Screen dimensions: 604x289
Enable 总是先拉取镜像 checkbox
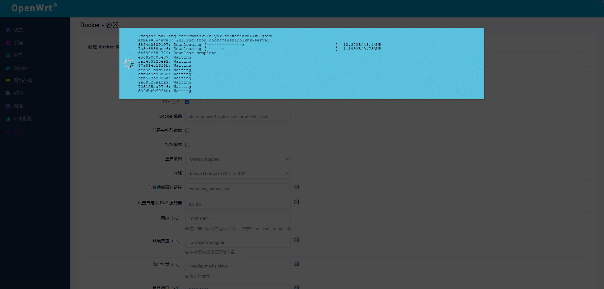[187, 131]
